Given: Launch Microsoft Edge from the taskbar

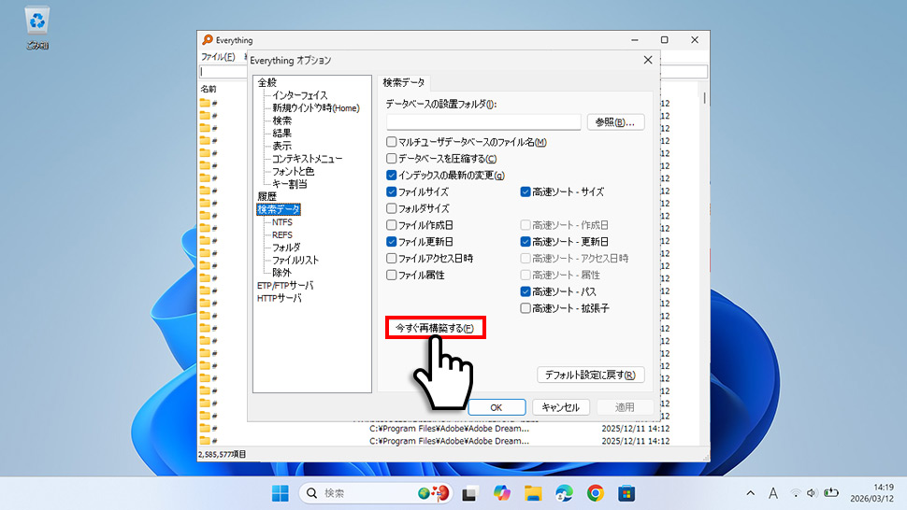Looking at the screenshot, I should coord(564,493).
